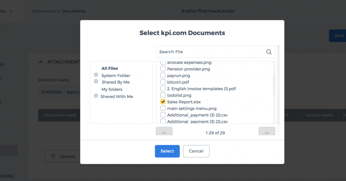The image size is (346, 181).
Task: Check the allocate expenses.png checkbox
Action: point(163,63)
